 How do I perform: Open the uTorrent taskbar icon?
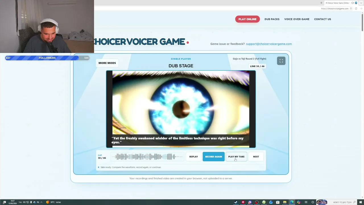tap(264, 202)
